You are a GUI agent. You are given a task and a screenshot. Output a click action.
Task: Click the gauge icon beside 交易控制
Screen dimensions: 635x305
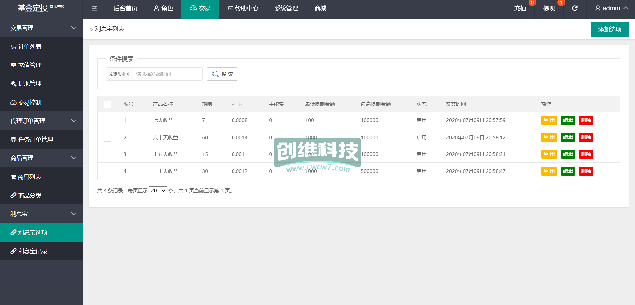click(x=13, y=103)
